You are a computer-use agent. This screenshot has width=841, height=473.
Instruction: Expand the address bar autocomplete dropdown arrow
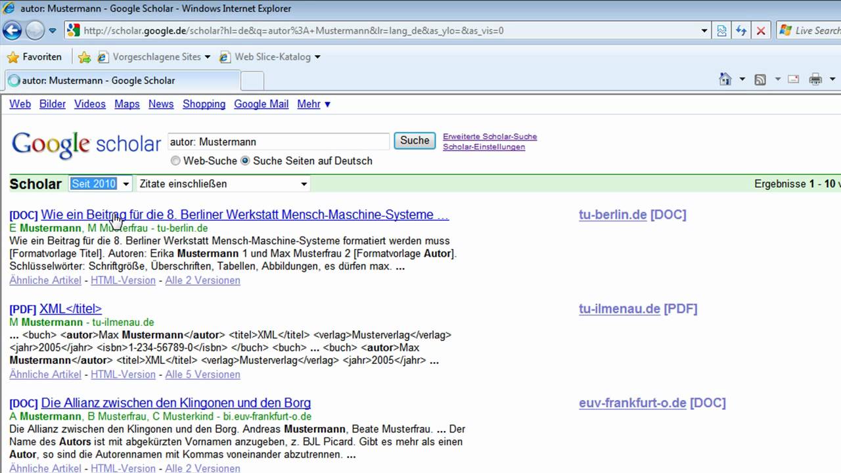pos(704,30)
